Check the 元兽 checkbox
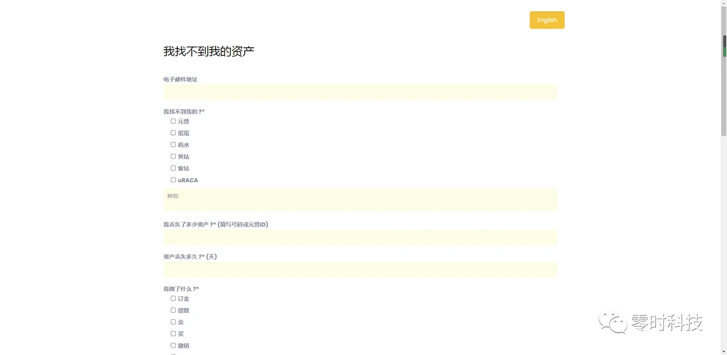The width and height of the screenshot is (727, 355). click(x=173, y=121)
